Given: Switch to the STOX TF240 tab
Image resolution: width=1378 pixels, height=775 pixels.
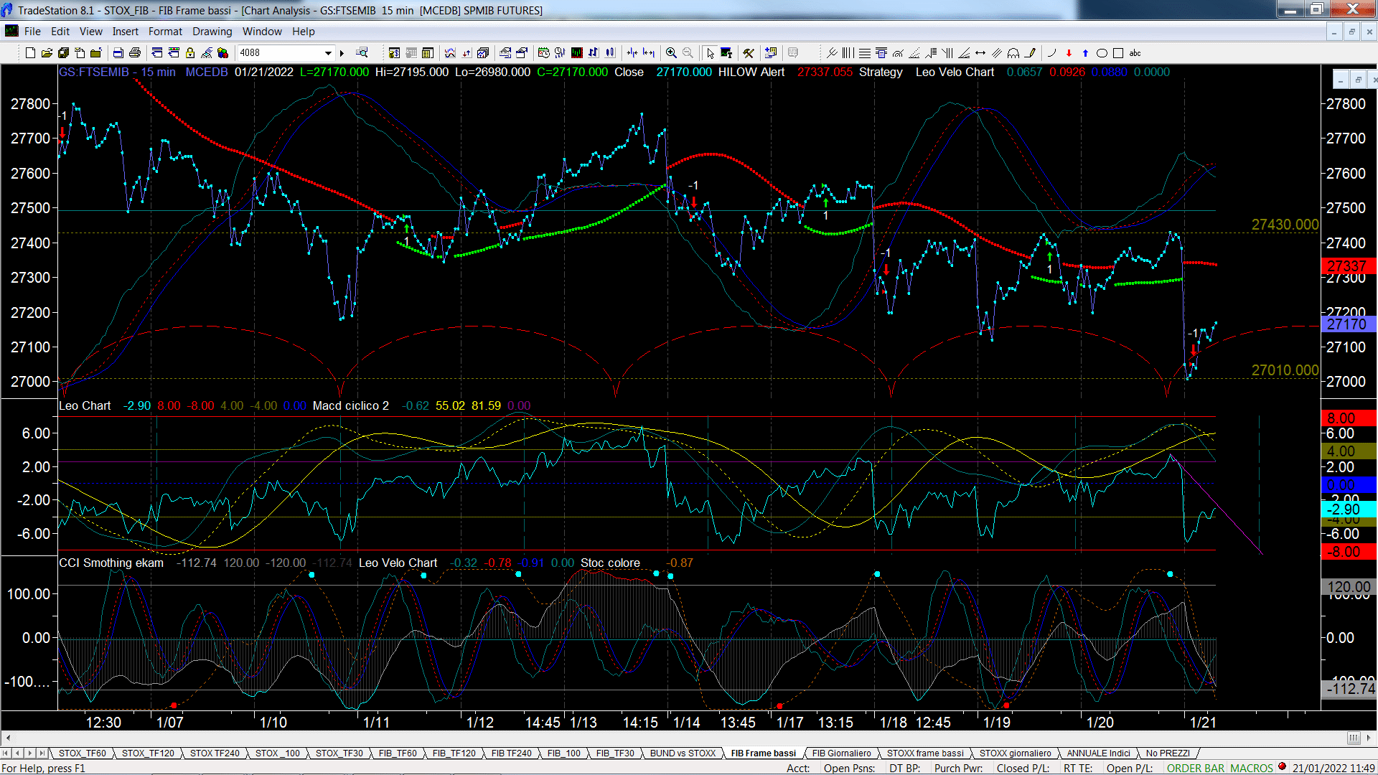Looking at the screenshot, I should [x=215, y=753].
